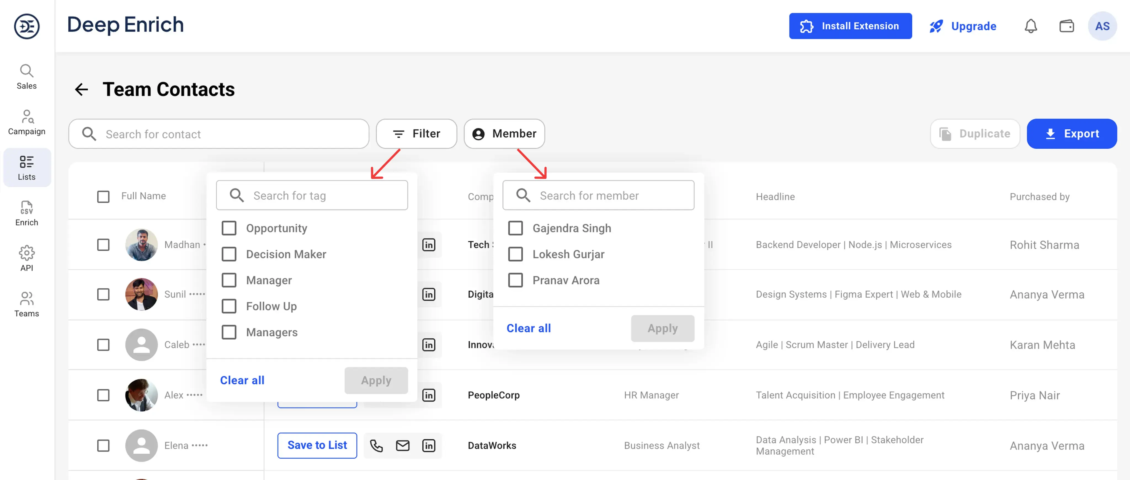
Task: Clear all member selections
Action: 529,328
